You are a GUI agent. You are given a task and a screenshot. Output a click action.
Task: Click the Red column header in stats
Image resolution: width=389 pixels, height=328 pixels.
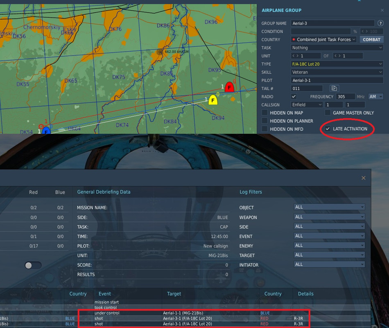33,192
